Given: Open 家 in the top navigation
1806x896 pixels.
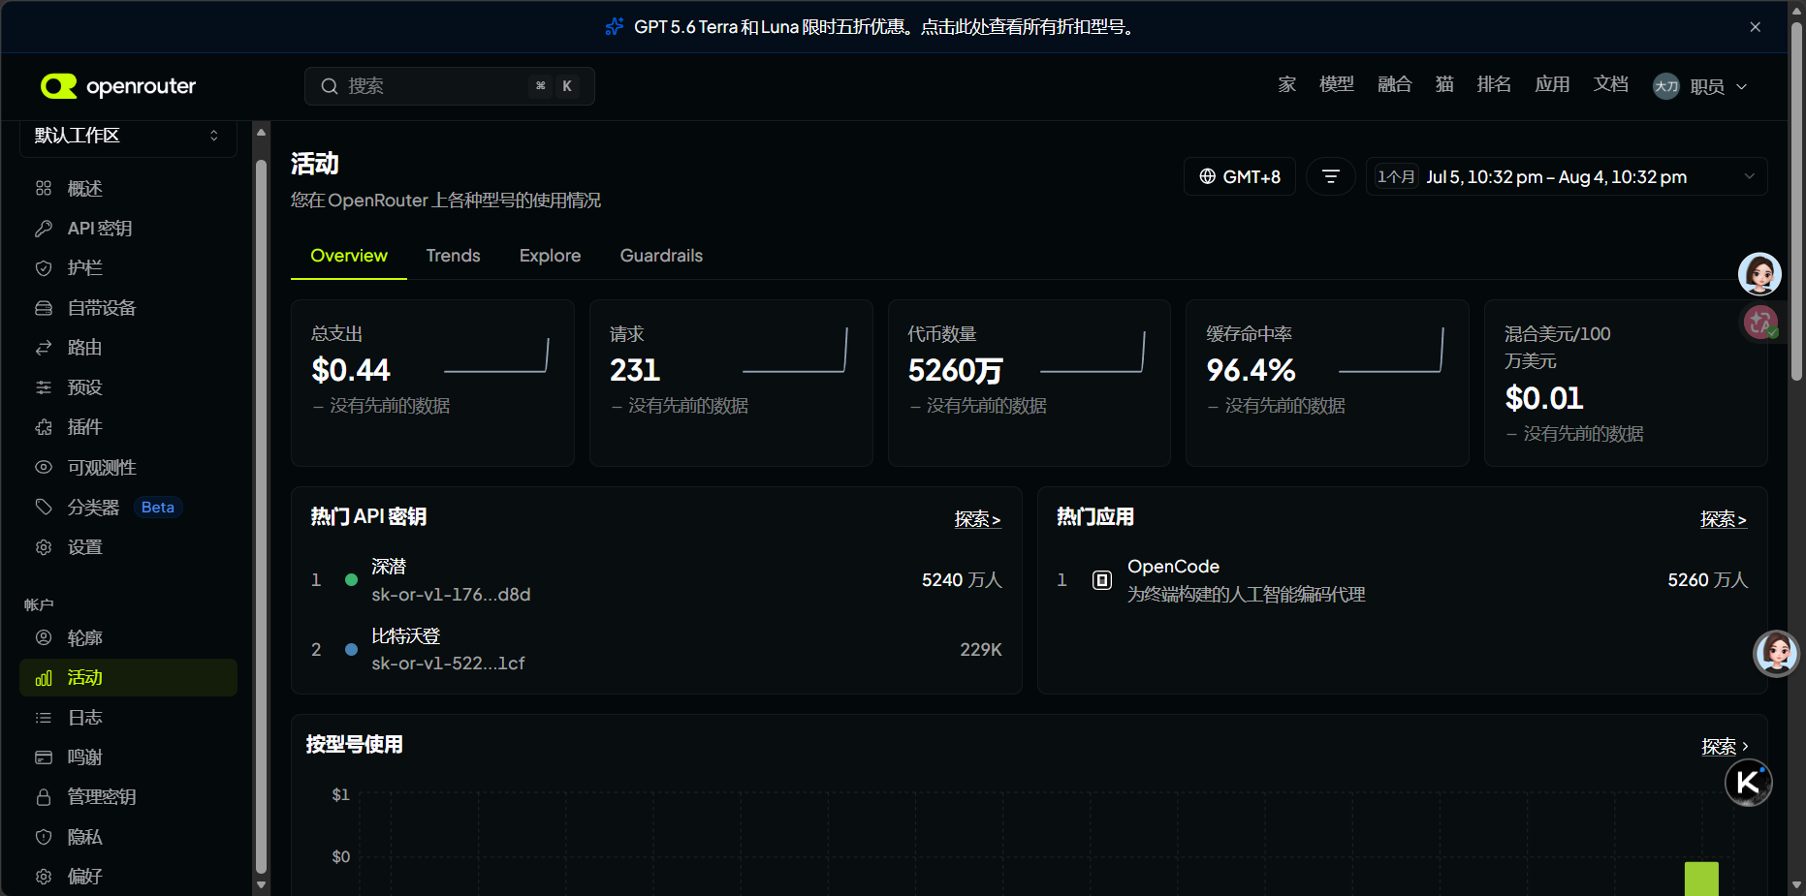Looking at the screenshot, I should point(1287,85).
